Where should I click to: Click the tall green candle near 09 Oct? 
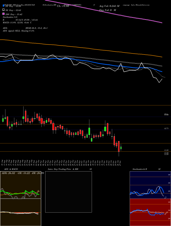[x=89, y=131]
